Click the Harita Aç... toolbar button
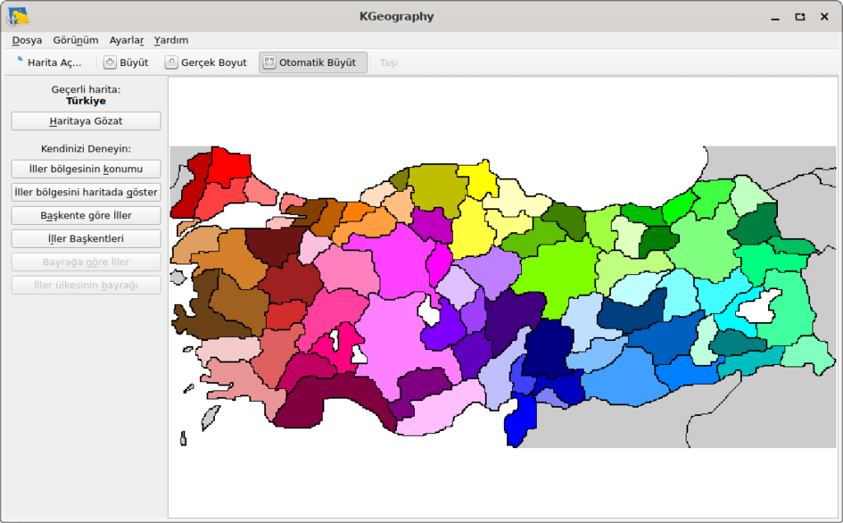Screen dimensions: 843x523 point(49,63)
